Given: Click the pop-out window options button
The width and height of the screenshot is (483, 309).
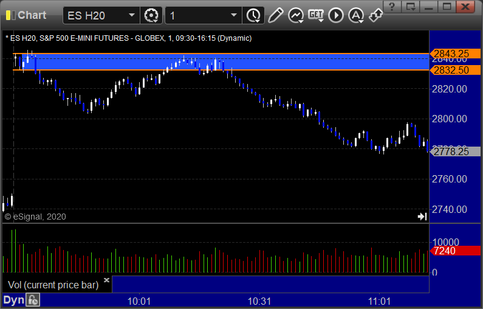Looking at the screenshot, I should [x=411, y=7].
